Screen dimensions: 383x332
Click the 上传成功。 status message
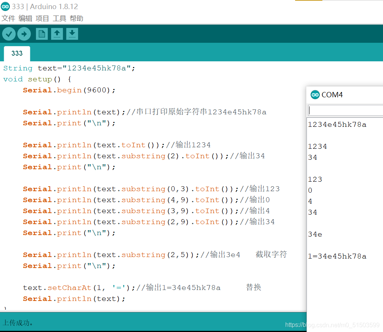pos(18,323)
